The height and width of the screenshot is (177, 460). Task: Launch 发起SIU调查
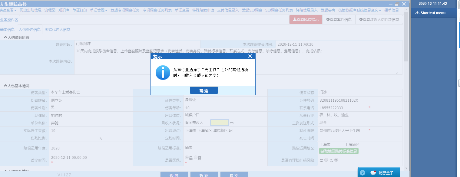pyautogui.click(x=252, y=10)
